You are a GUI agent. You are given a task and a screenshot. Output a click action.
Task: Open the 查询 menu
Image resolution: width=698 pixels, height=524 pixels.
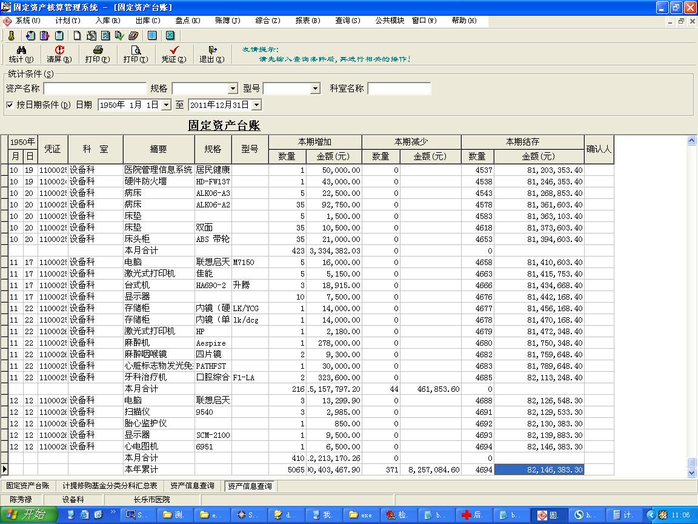(348, 21)
